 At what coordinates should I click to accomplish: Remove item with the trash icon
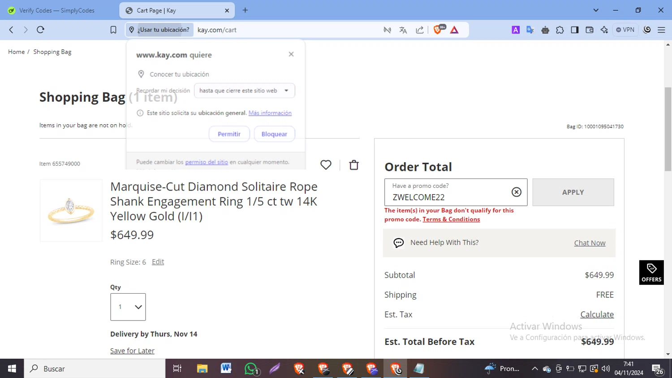354,165
